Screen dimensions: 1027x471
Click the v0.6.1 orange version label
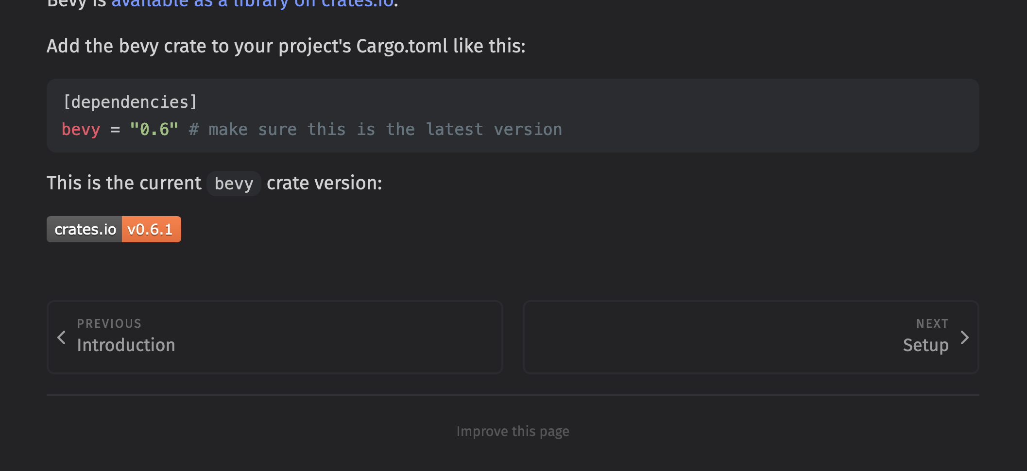tap(151, 229)
